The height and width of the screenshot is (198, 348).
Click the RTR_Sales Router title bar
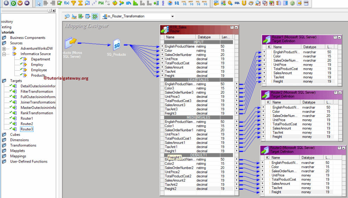click(x=195, y=29)
